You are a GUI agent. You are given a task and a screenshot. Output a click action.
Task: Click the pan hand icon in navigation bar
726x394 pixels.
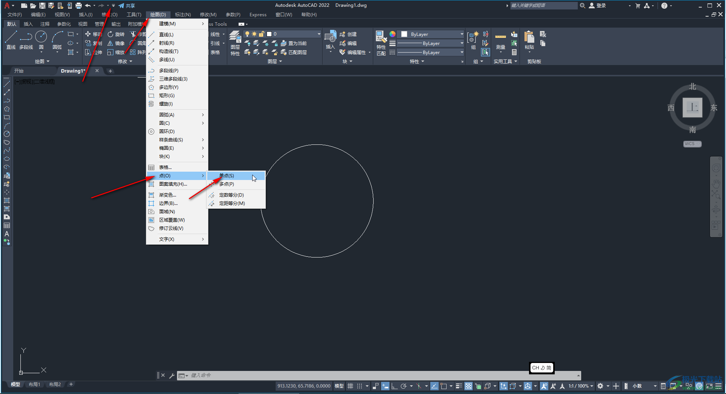[x=716, y=184]
